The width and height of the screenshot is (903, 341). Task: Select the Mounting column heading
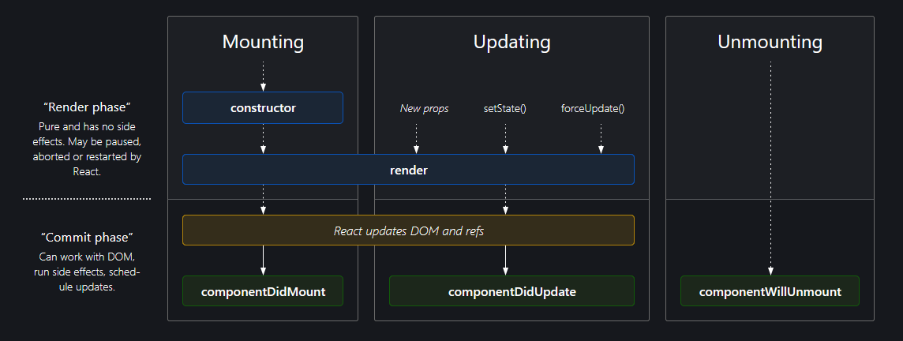263,42
